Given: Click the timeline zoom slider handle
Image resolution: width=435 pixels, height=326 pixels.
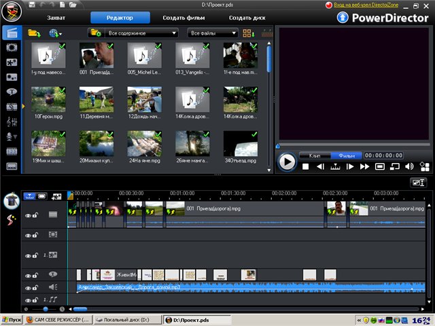Looking at the screenshot, I should [x=45, y=309].
